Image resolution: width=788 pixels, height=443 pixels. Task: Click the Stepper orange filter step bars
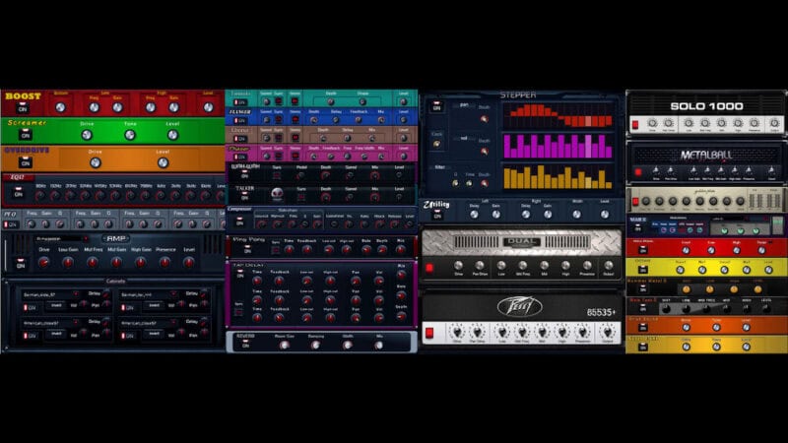558,177
